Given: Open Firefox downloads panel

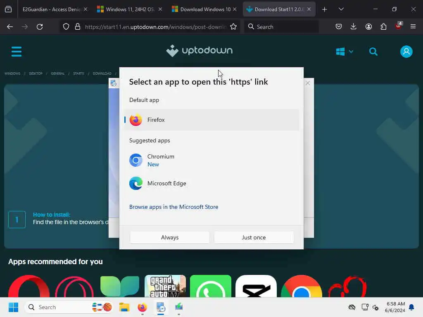Looking at the screenshot, I should tap(354, 27).
